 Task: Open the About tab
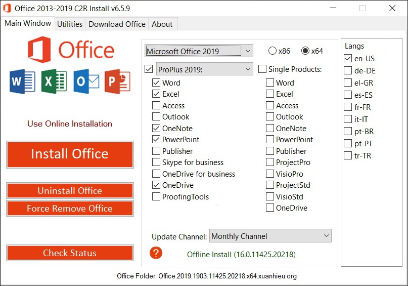162,24
